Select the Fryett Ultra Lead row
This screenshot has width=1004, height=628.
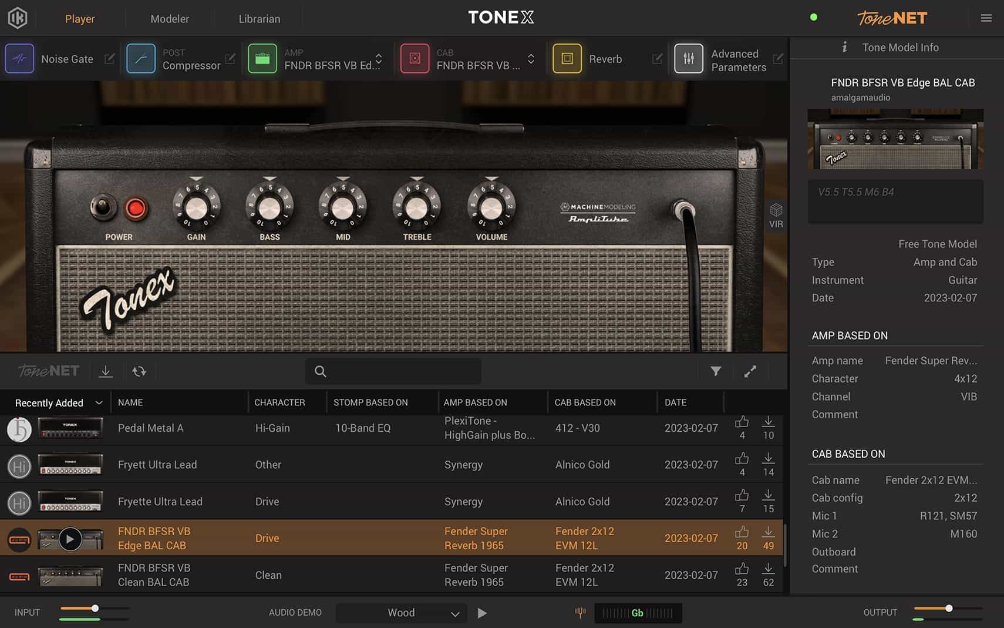tap(392, 465)
